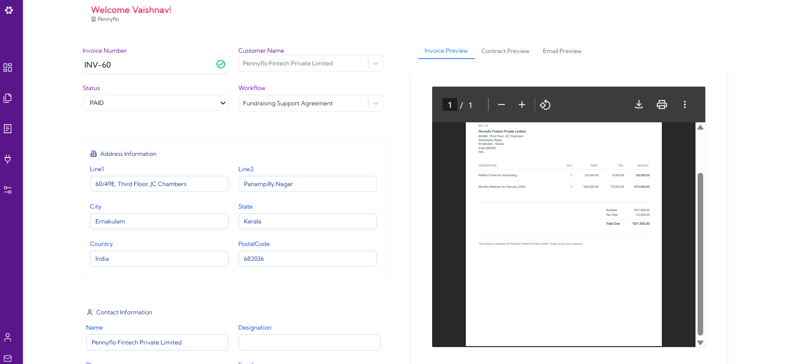Switch to Contract Preview tab

click(x=505, y=51)
